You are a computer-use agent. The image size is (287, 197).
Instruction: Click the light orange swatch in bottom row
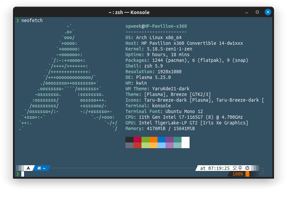pos(154,145)
